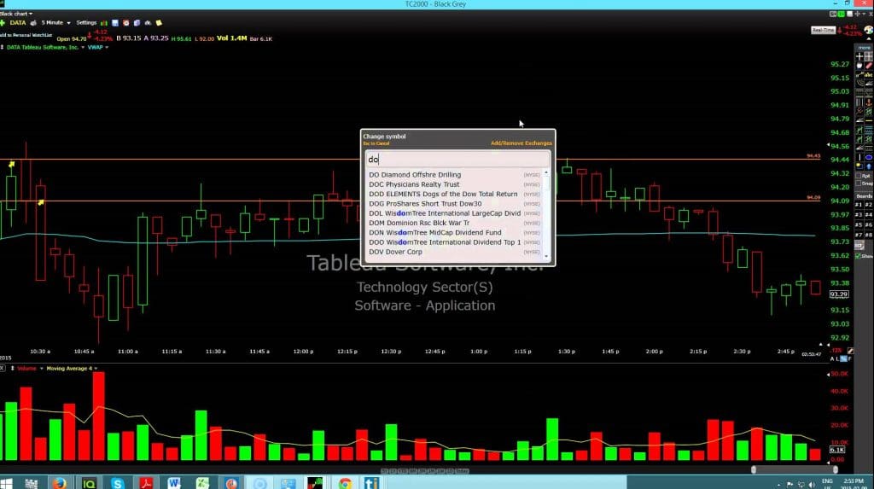Close the Volume pane with X
874x489 pixels.
pyautogui.click(x=3, y=369)
